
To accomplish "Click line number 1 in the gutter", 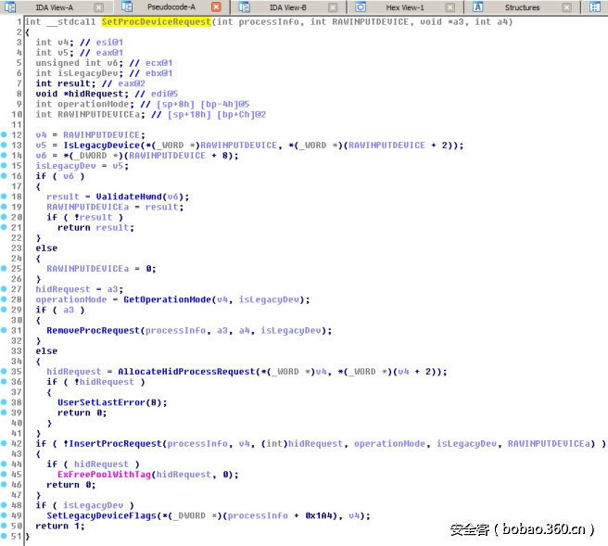I will pyautogui.click(x=19, y=21).
